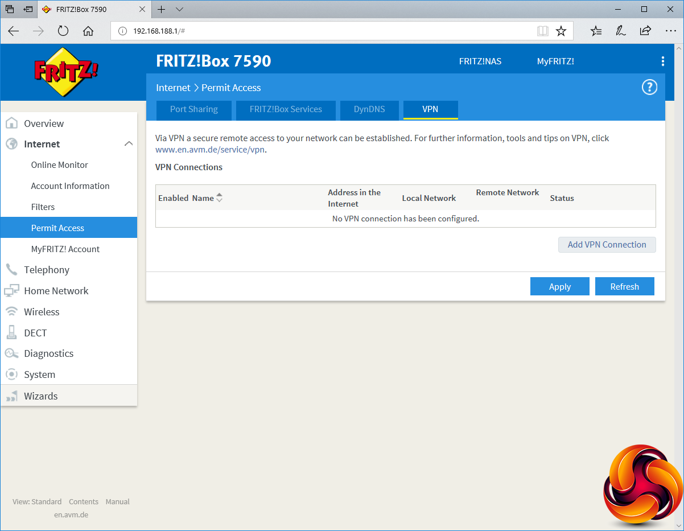Switch to the DynDNS tab
The width and height of the screenshot is (684, 531).
[x=369, y=109]
